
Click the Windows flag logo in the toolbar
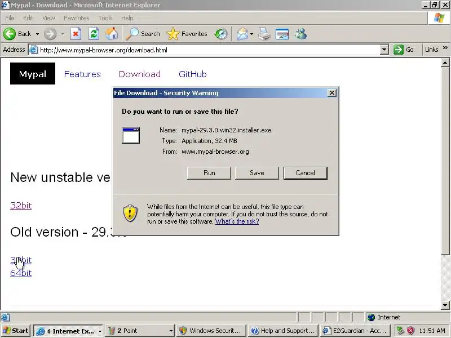439,18
